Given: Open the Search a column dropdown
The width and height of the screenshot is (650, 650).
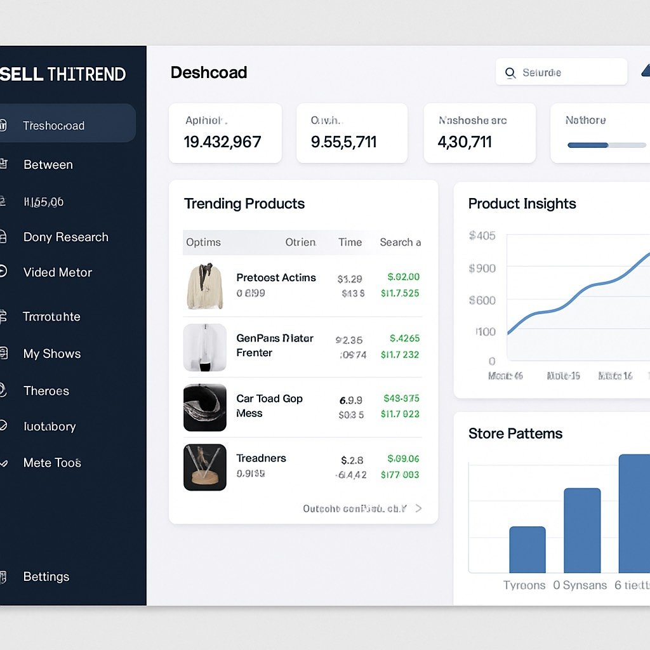Looking at the screenshot, I should tap(400, 242).
